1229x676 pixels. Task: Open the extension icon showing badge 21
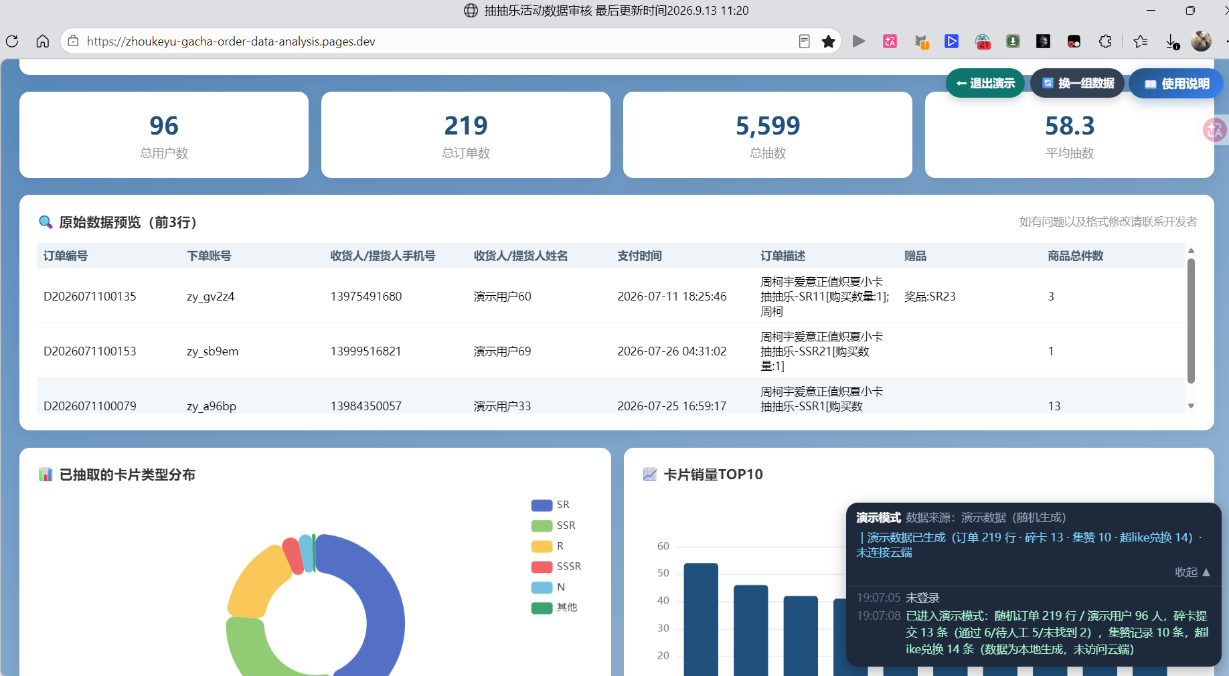pyautogui.click(x=983, y=41)
